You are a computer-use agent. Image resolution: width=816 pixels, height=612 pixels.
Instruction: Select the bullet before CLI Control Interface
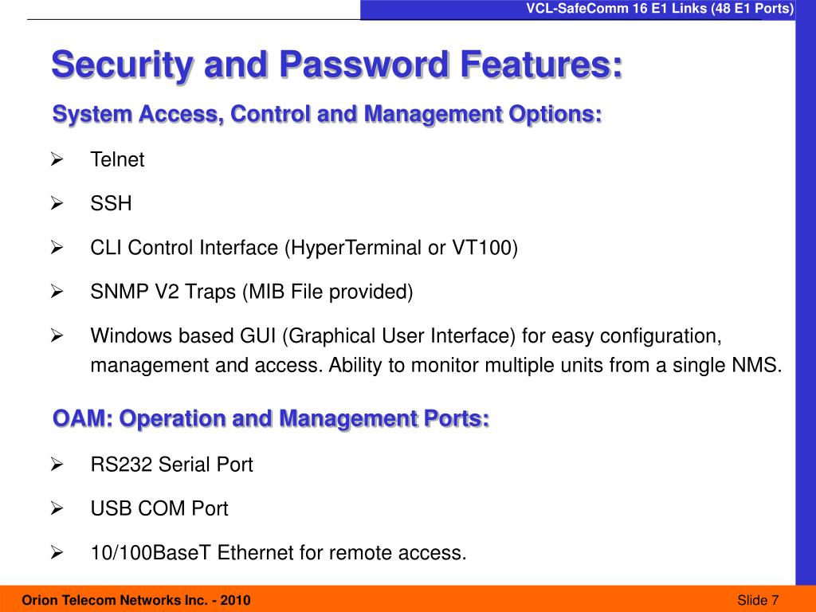coord(57,248)
